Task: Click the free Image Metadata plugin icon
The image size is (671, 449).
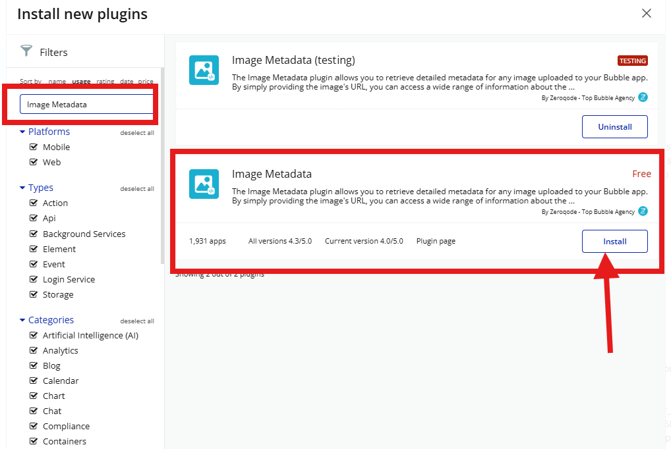Action: click(204, 184)
